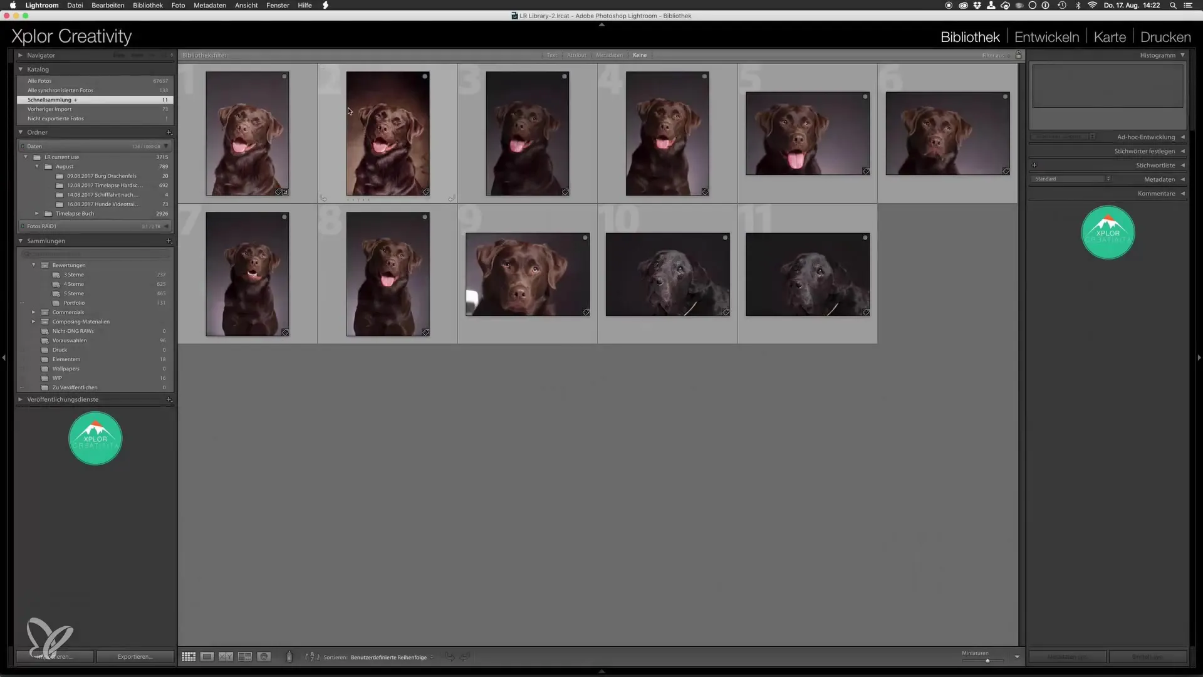This screenshot has height=677, width=1203.
Task: Toggle quick collection marker on photo 4
Action: coord(705,76)
